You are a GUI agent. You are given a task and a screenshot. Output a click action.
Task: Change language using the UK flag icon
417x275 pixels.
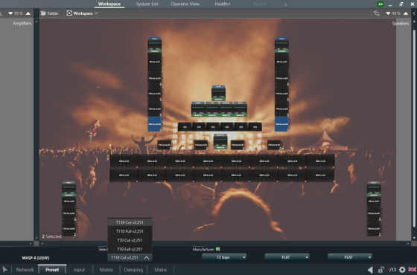click(x=413, y=270)
